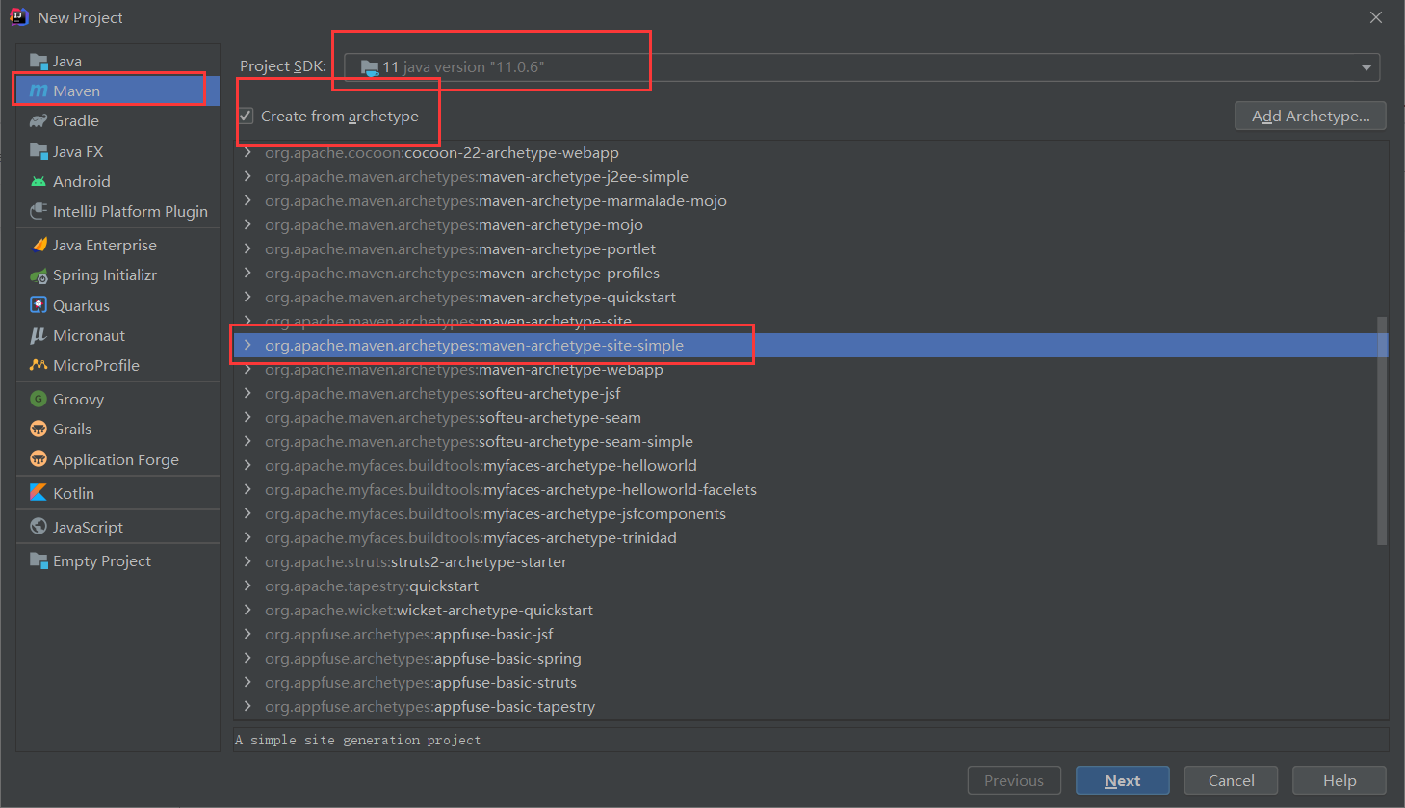Close the New Project dialog
The image size is (1405, 808).
pos(1376,17)
